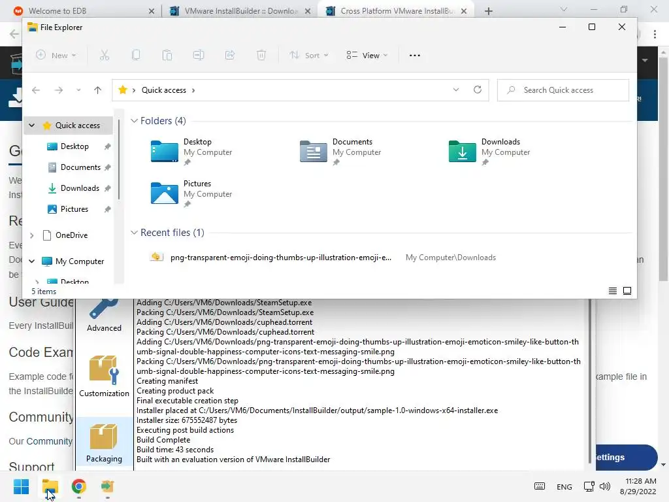
Task: Collapse the Folders (4) group
Action: (x=134, y=121)
